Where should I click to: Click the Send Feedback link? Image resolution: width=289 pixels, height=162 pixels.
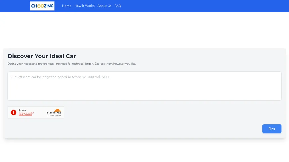25,115
